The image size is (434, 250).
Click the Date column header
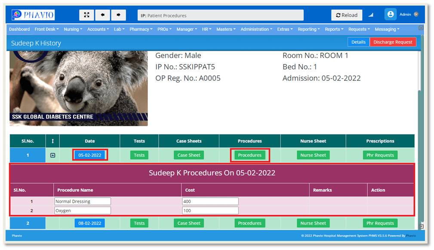[89, 141]
